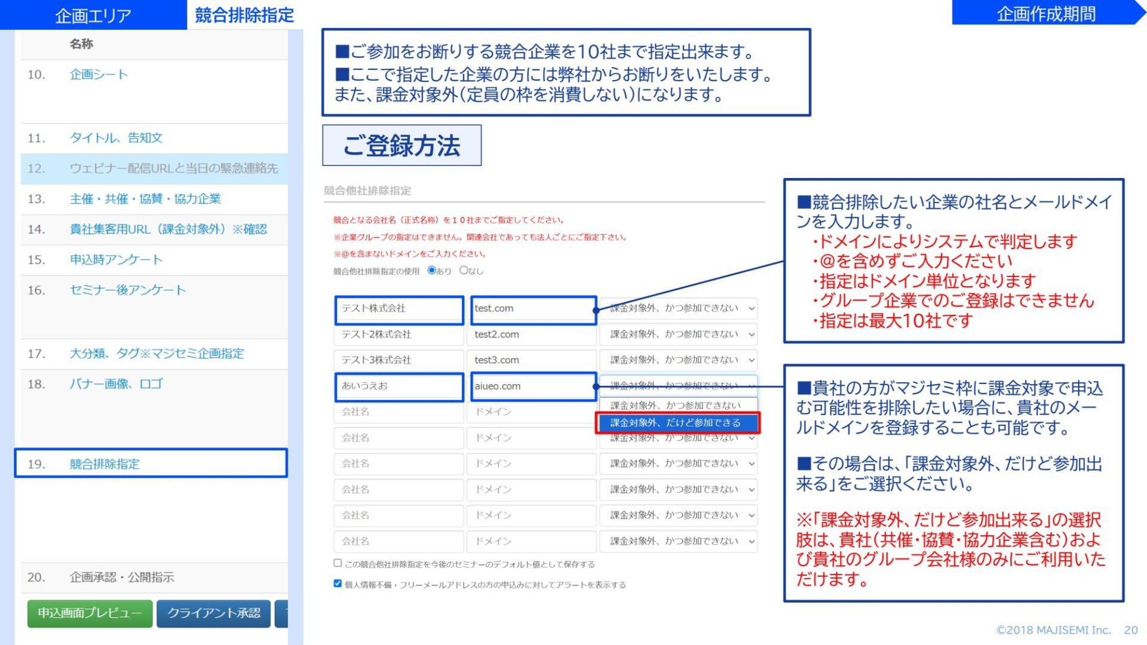
Task: Select the あり radio button
Action: coord(432,271)
